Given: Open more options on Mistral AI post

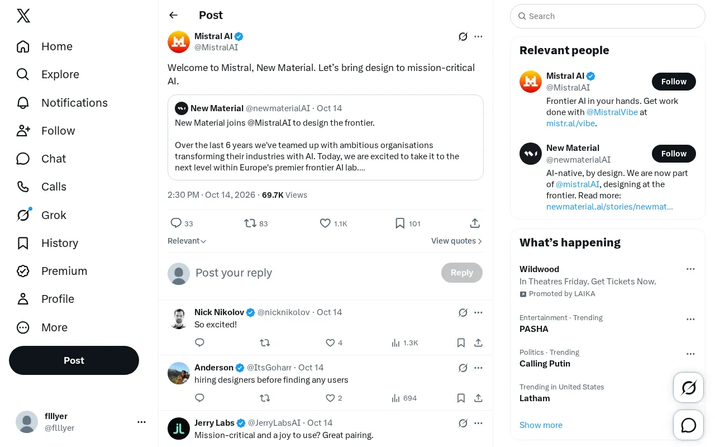Looking at the screenshot, I should pos(478,37).
